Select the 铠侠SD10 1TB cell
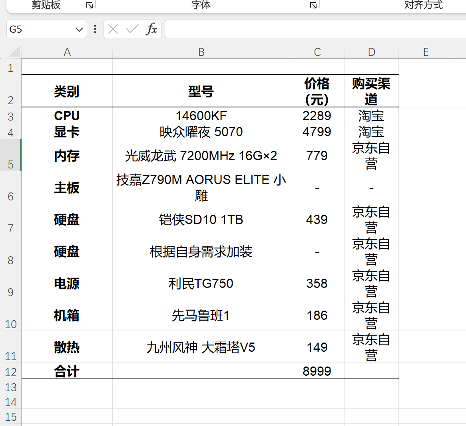The width and height of the screenshot is (466, 426). 201,219
